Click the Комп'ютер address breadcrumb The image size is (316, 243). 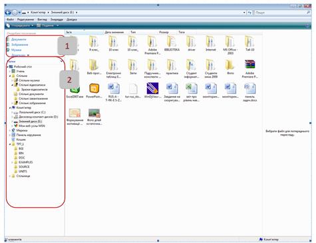38,13
